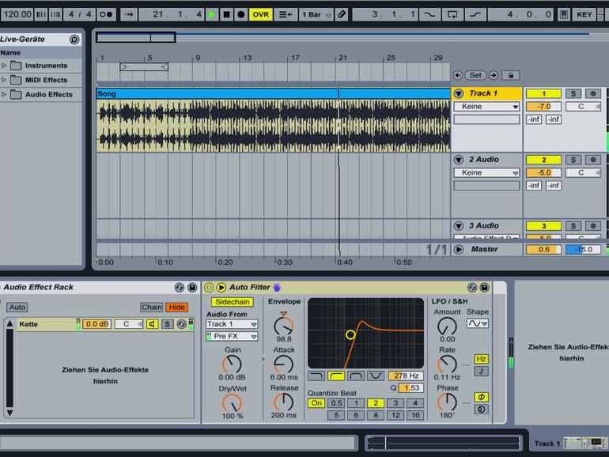
Task: Select the Draw Mode pencil icon
Action: (341, 14)
